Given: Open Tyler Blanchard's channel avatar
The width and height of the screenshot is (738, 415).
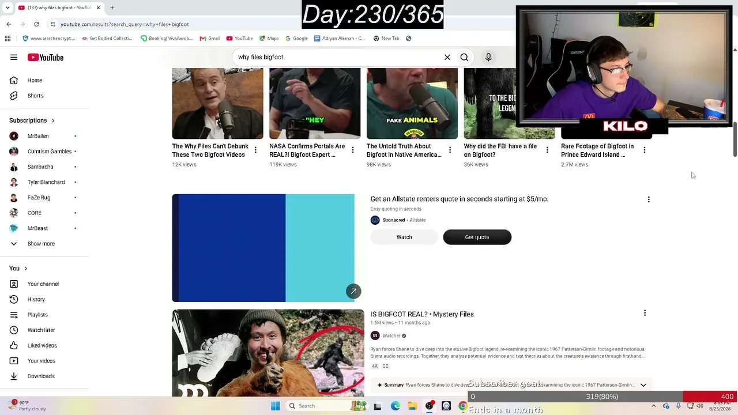Looking at the screenshot, I should pos(14,182).
